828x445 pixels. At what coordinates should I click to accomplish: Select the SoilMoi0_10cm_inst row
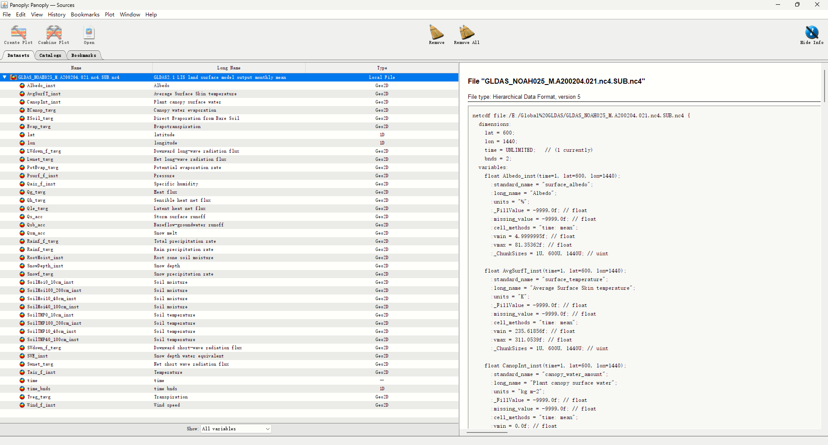tap(229, 282)
